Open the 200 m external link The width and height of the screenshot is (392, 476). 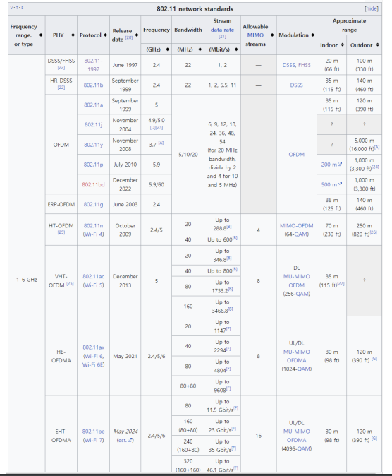331,165
